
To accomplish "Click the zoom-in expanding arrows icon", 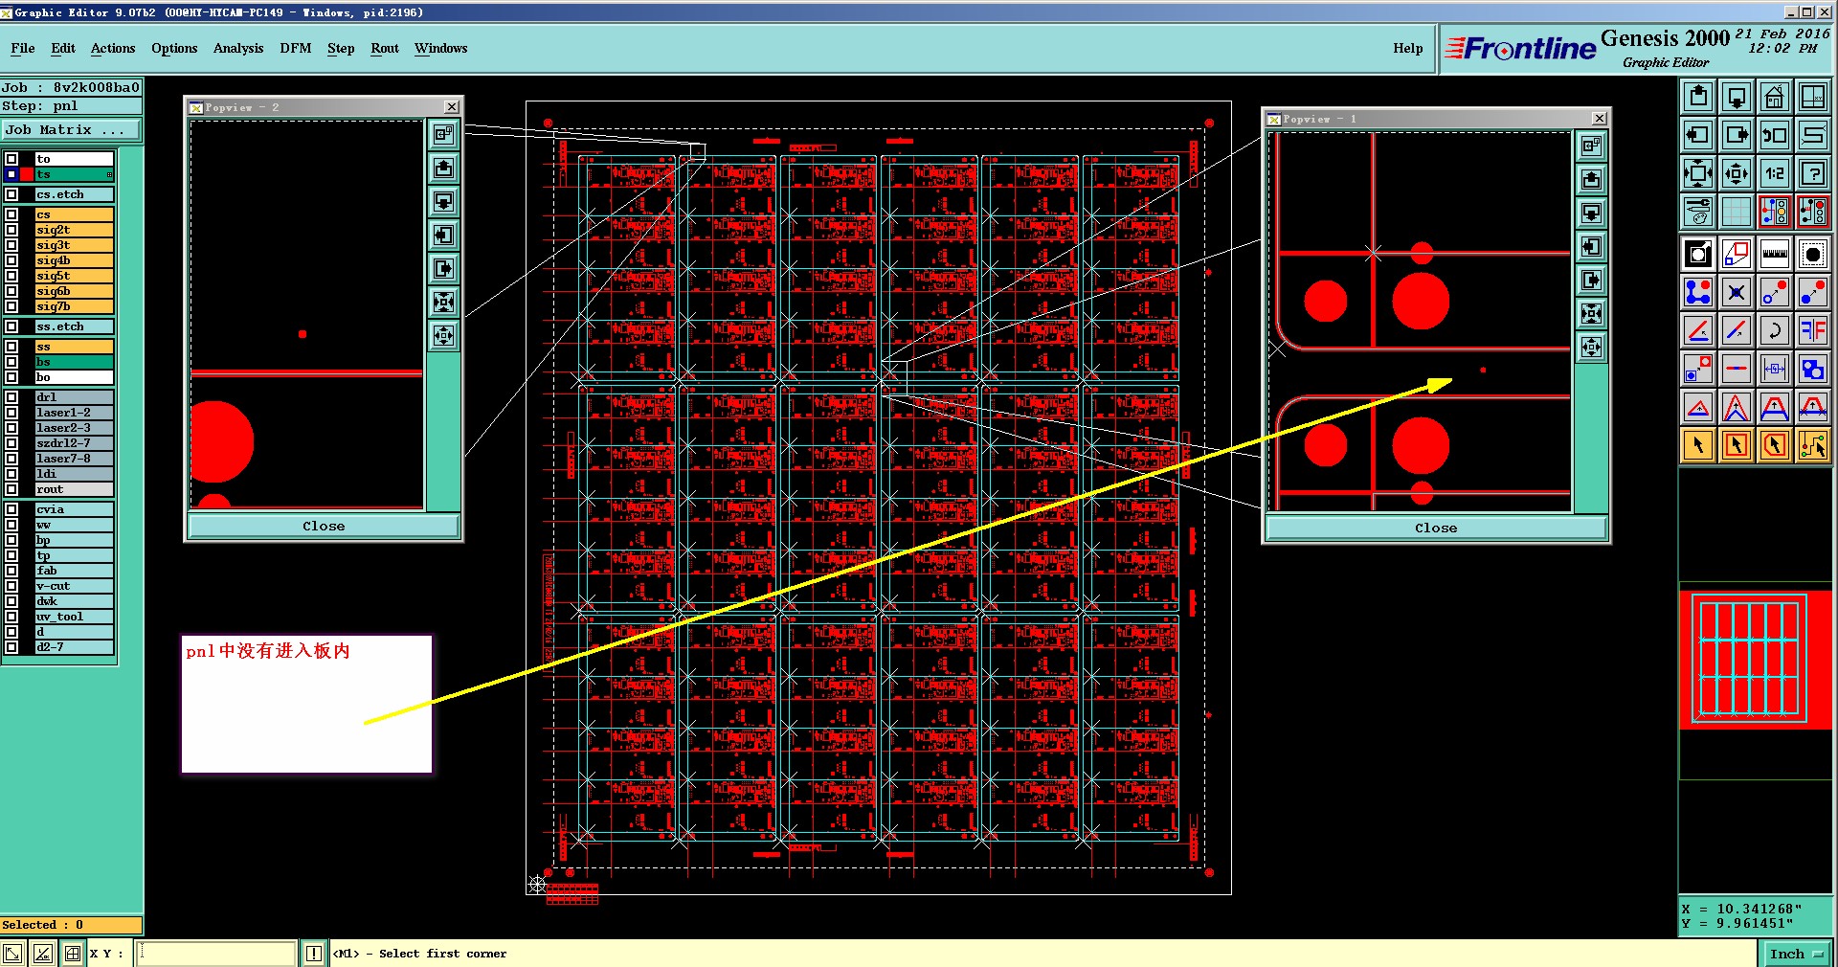I will click(1698, 173).
